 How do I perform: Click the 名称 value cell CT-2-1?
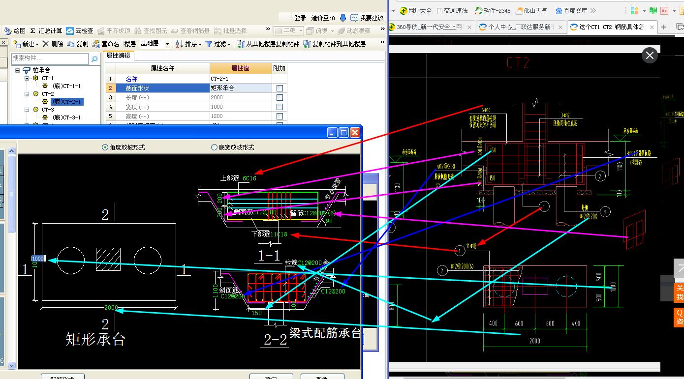241,79
